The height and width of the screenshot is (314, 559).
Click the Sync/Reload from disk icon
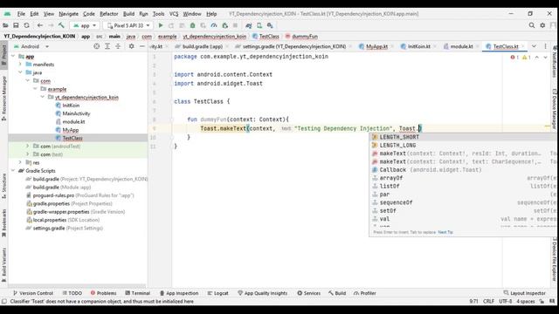click(27, 25)
